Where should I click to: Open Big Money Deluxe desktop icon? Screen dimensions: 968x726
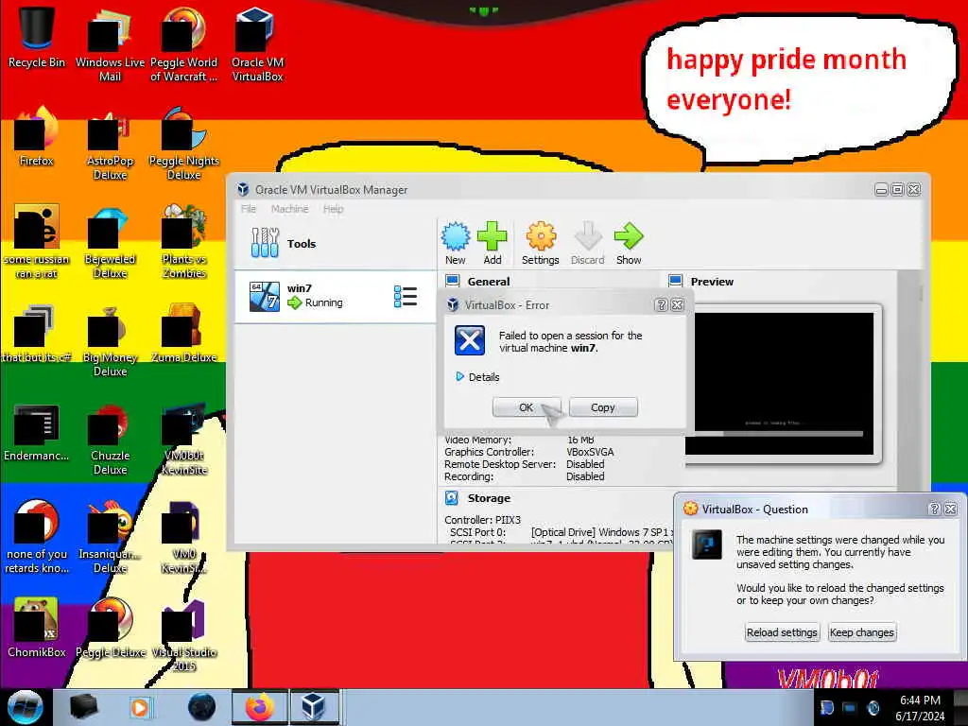pyautogui.click(x=110, y=340)
